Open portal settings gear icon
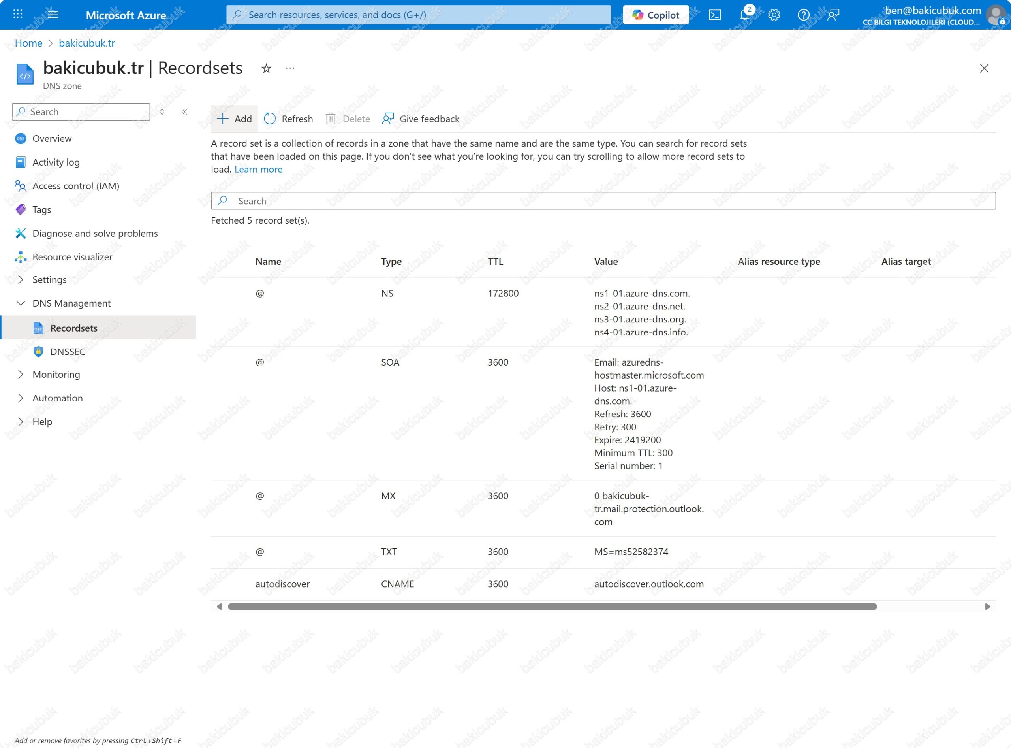1011x748 pixels. tap(774, 15)
